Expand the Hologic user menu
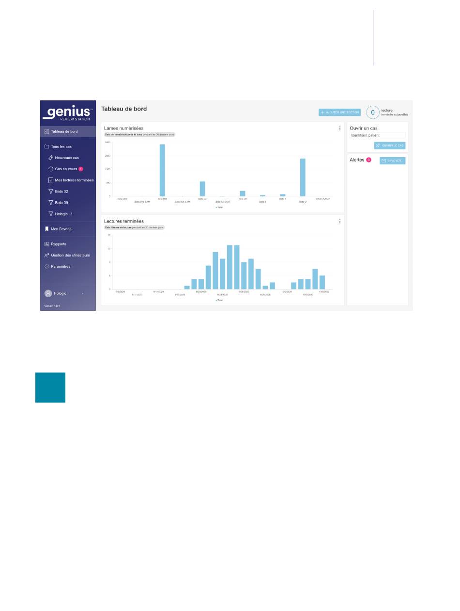Image resolution: width=460 pixels, height=611 pixels. pos(64,293)
